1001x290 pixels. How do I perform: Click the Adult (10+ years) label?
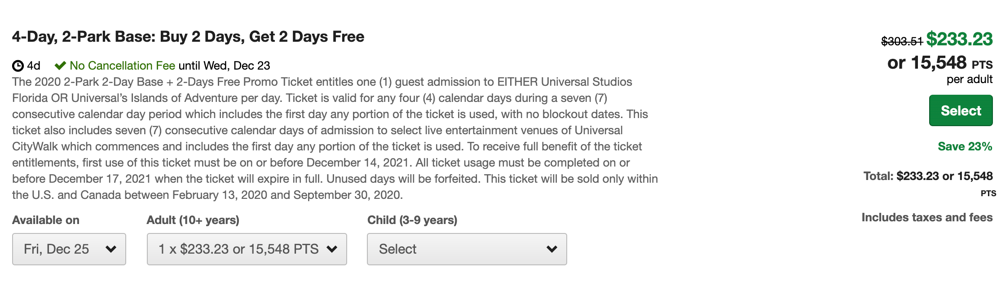click(193, 220)
